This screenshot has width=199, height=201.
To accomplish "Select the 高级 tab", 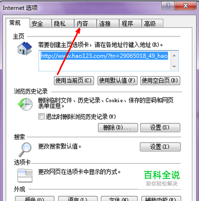I will click(x=153, y=24).
